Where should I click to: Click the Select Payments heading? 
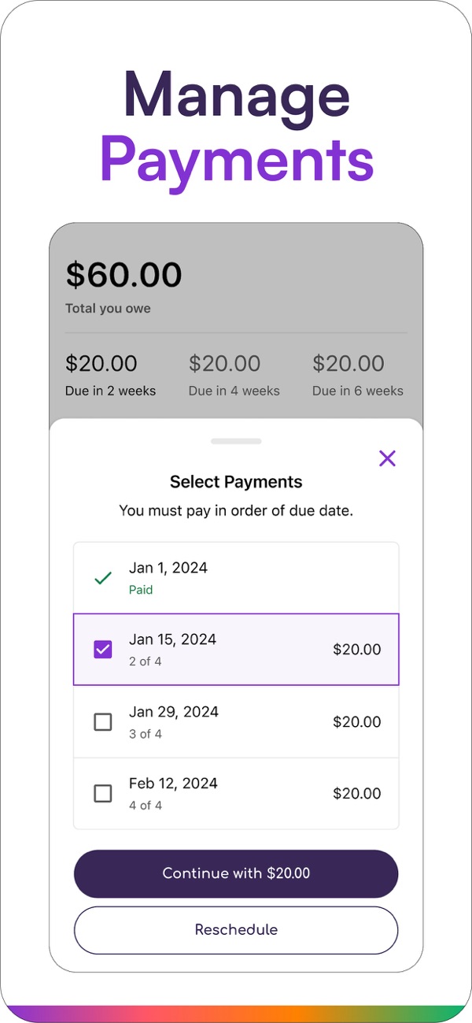236,482
